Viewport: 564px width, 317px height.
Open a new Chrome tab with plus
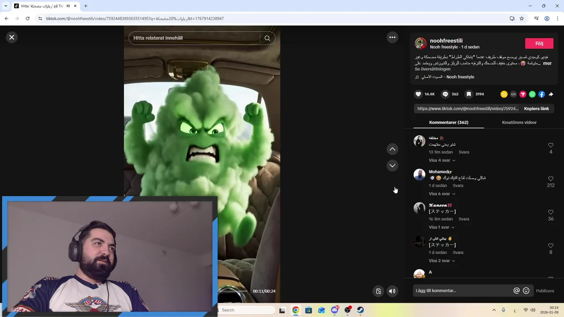pos(85,6)
